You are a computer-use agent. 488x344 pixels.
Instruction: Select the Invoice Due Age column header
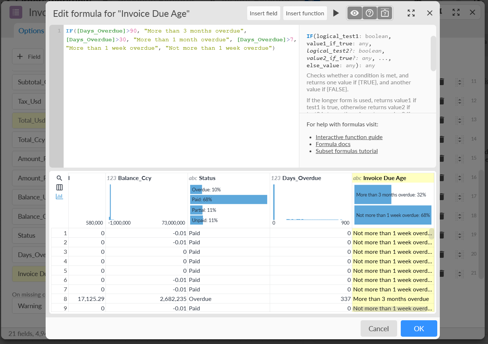click(393, 178)
